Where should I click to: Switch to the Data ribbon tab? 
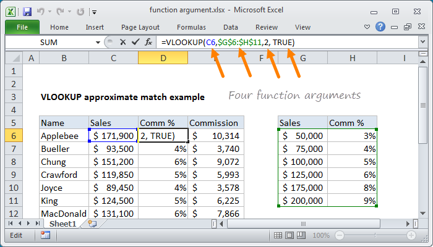point(231,27)
